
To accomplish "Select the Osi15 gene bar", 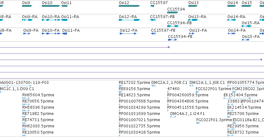I will pyautogui.click(x=247, y=6).
